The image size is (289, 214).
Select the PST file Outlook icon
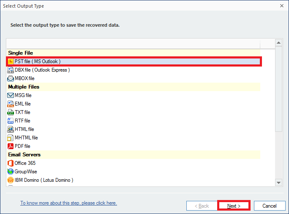(11, 61)
